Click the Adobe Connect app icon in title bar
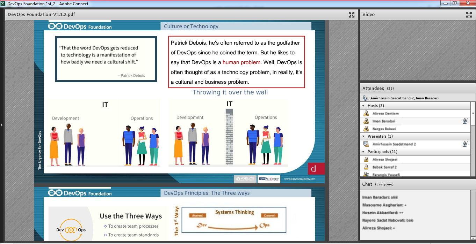This screenshot has width=476, height=244. pyautogui.click(x=3, y=3)
